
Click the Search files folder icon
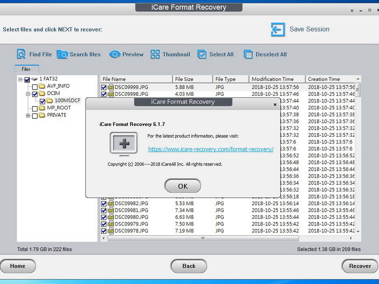(x=62, y=54)
